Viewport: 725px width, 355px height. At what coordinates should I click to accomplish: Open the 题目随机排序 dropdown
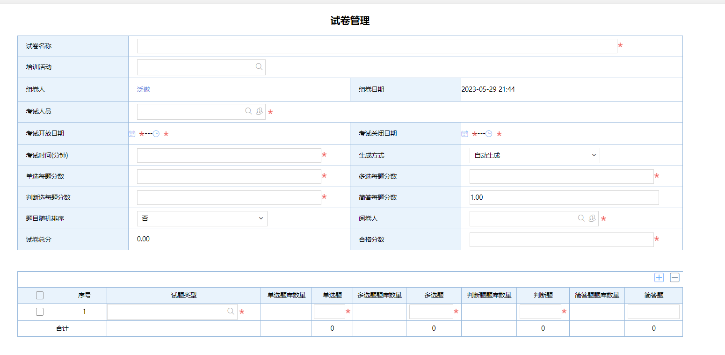pos(202,218)
